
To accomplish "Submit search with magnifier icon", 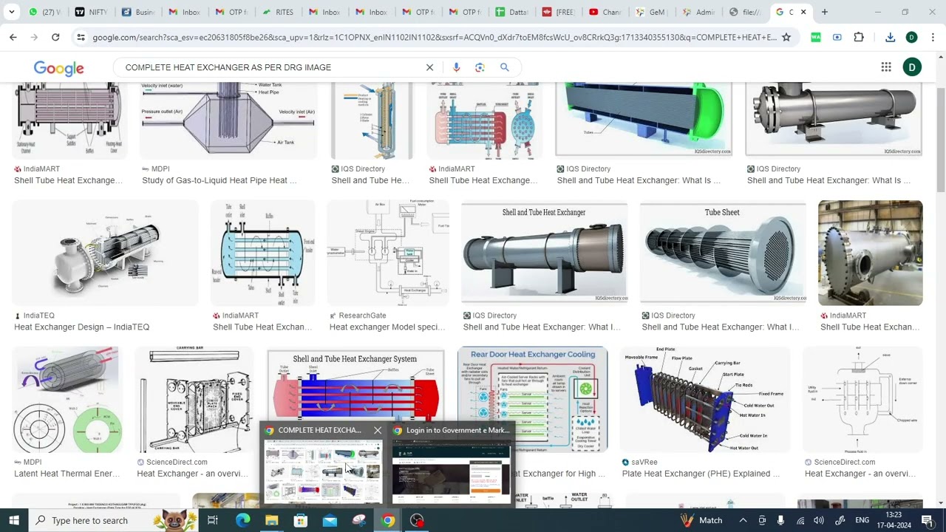I will (x=505, y=67).
